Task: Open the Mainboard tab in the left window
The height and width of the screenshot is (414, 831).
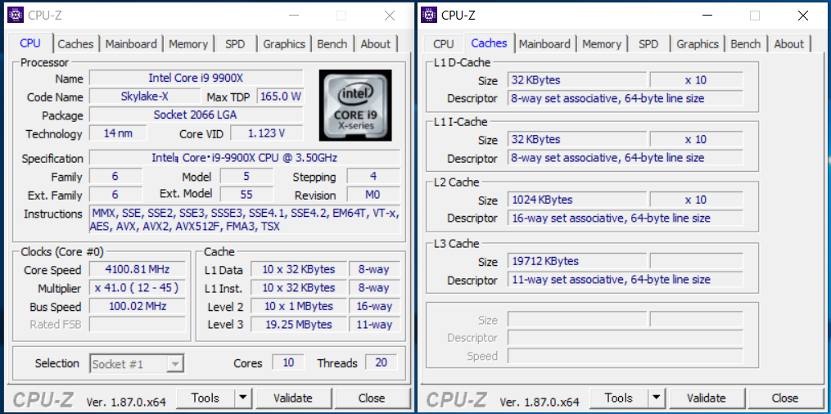Action: [131, 44]
